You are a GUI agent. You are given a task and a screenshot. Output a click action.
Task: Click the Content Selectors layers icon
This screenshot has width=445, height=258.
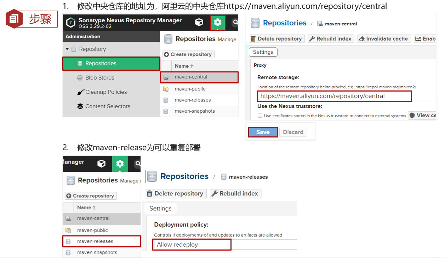click(80, 106)
